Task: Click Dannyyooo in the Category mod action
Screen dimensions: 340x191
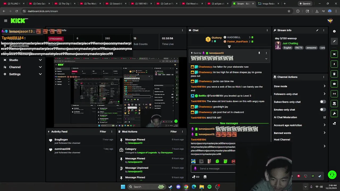Action: pos(167,153)
